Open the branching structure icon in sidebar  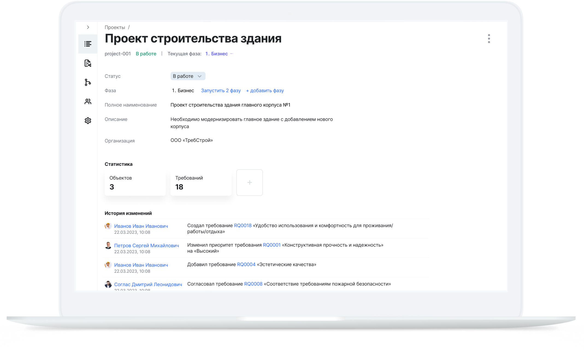pos(88,82)
